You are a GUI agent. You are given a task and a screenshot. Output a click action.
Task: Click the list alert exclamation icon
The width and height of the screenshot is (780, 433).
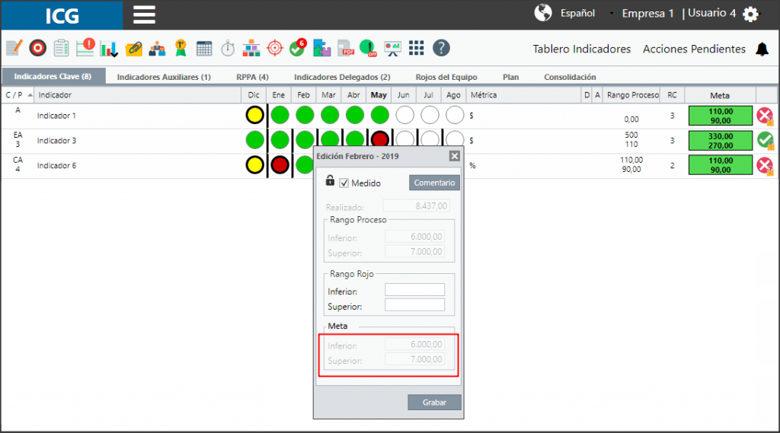point(85,47)
